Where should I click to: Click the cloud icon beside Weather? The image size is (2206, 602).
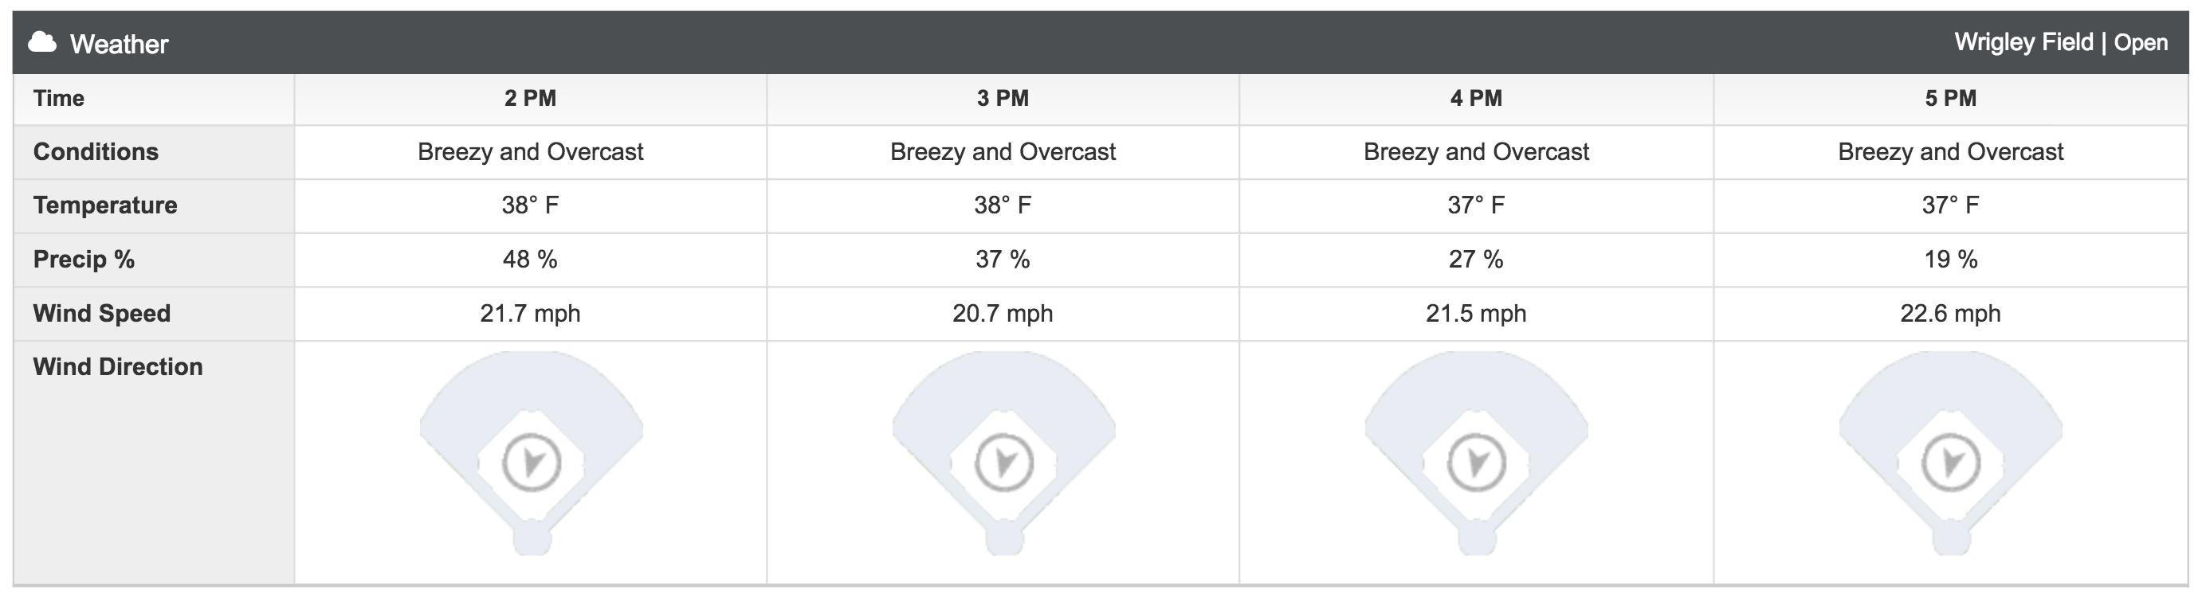42,43
